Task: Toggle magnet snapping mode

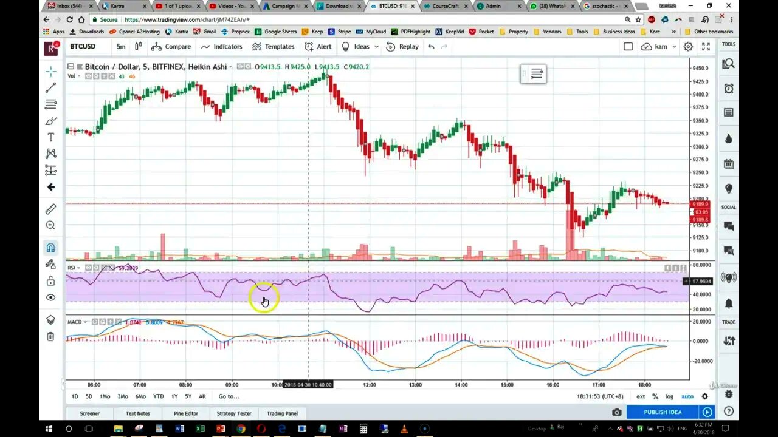Action: pos(51,248)
